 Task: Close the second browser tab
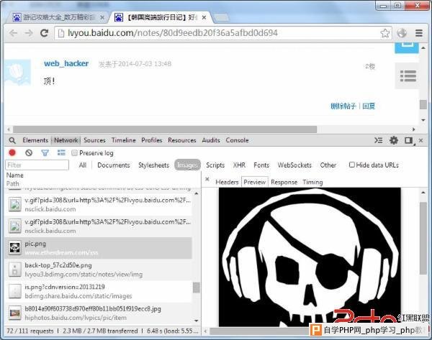pyautogui.click(x=204, y=17)
